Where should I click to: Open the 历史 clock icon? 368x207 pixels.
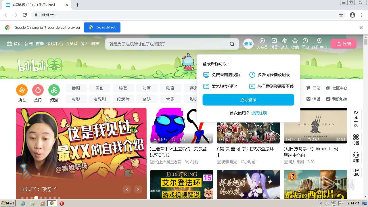[305, 41]
